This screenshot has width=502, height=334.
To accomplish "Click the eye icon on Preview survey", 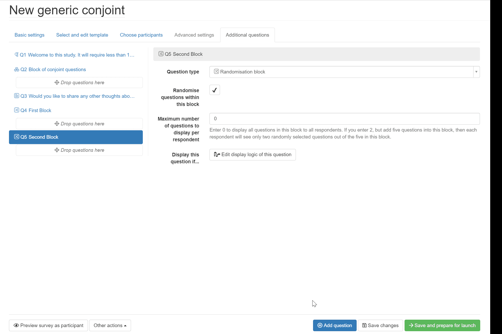I will click(16, 325).
